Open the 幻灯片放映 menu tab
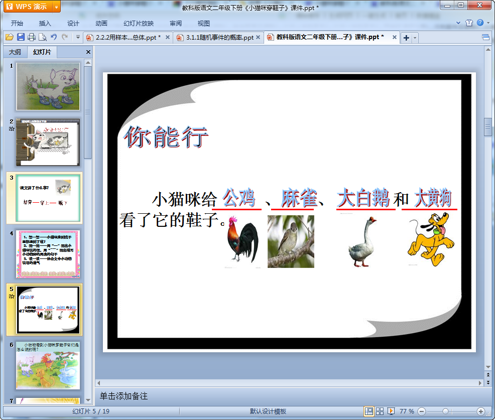495x420 pixels. [x=139, y=24]
